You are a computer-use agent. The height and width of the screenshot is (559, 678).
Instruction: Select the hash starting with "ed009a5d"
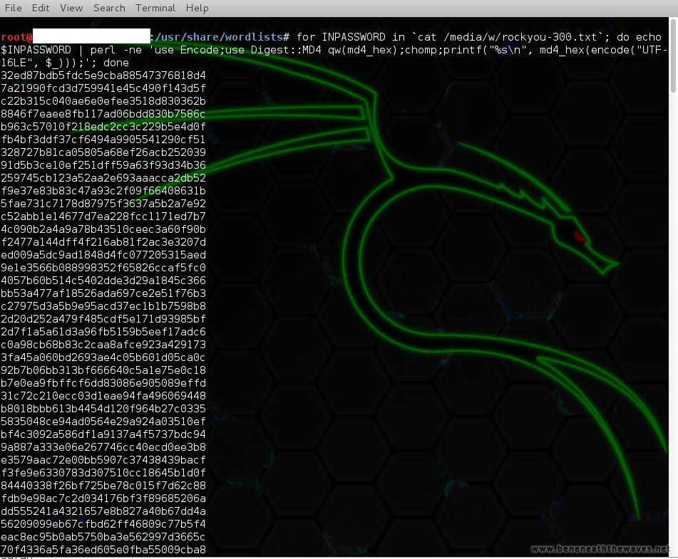click(x=103, y=255)
